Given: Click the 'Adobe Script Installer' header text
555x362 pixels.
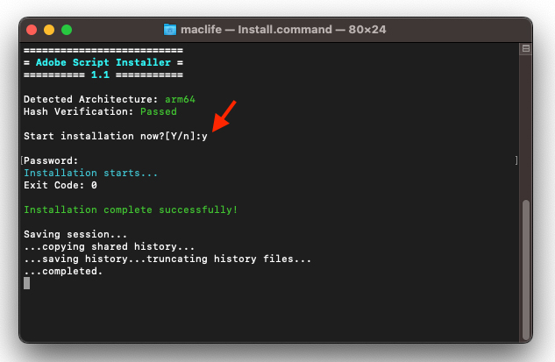Looking at the screenshot, I should 103,62.
